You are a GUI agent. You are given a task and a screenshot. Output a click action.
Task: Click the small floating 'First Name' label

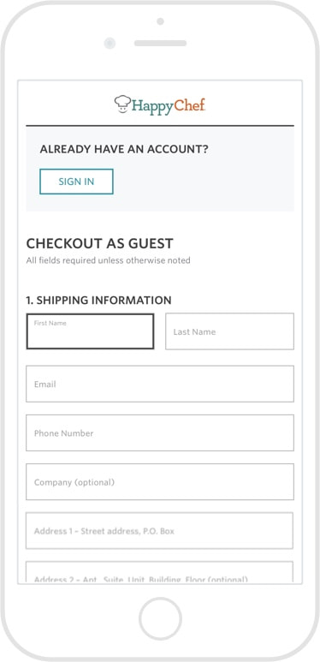(50, 323)
